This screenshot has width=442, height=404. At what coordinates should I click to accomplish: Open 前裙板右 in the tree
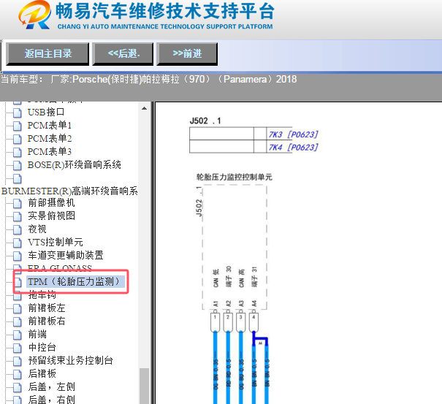click(x=47, y=321)
